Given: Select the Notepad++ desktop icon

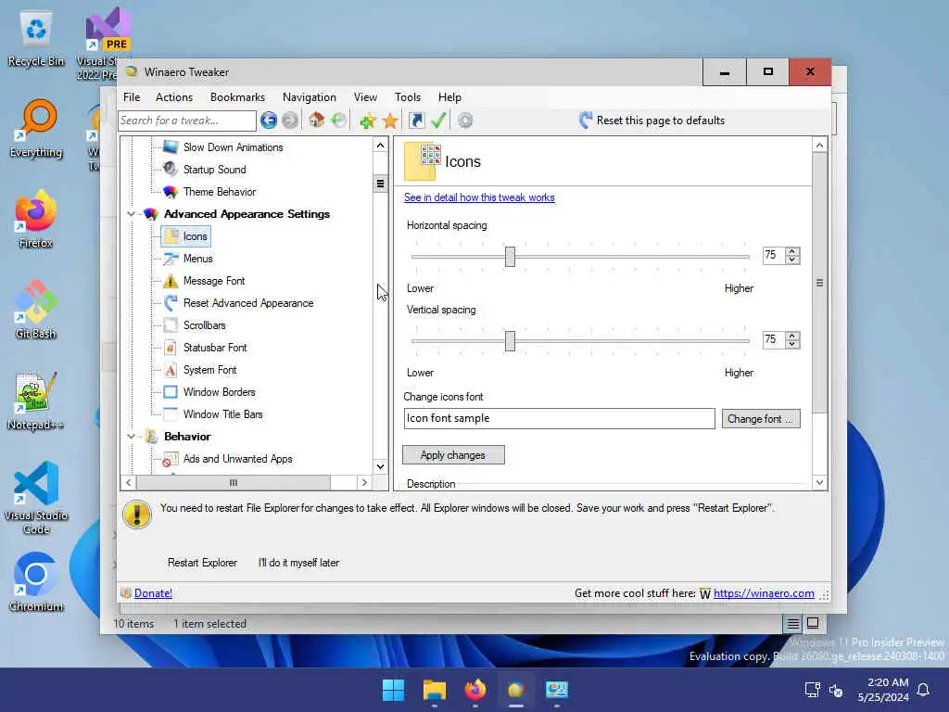Looking at the screenshot, I should pos(36,400).
